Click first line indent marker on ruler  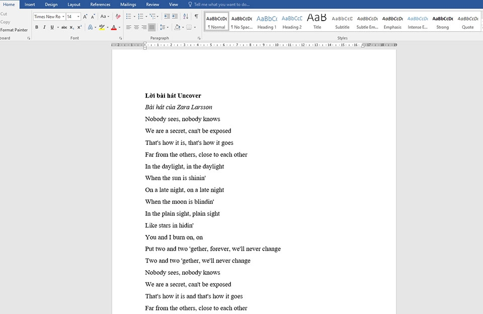pos(145,43)
